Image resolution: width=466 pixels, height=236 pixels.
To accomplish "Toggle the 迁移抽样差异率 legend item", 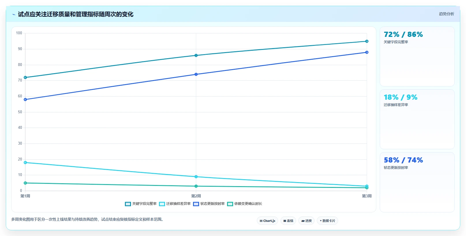I will (x=175, y=204).
